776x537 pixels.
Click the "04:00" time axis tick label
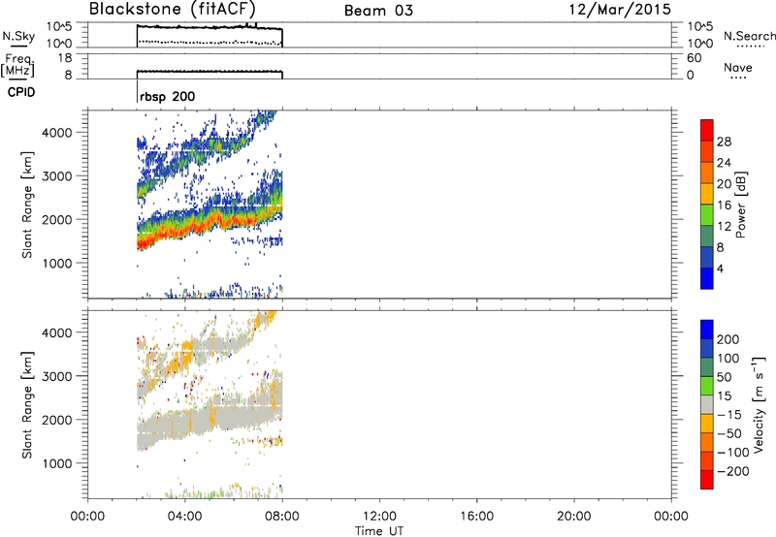point(184,517)
